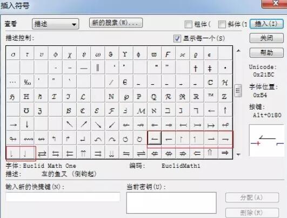Toggle the italic 斜体 checkbox
The height and width of the screenshot is (218, 287).
click(222, 24)
